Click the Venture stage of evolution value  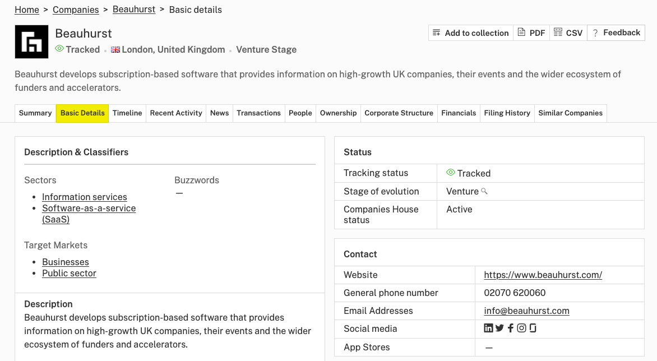(x=462, y=191)
